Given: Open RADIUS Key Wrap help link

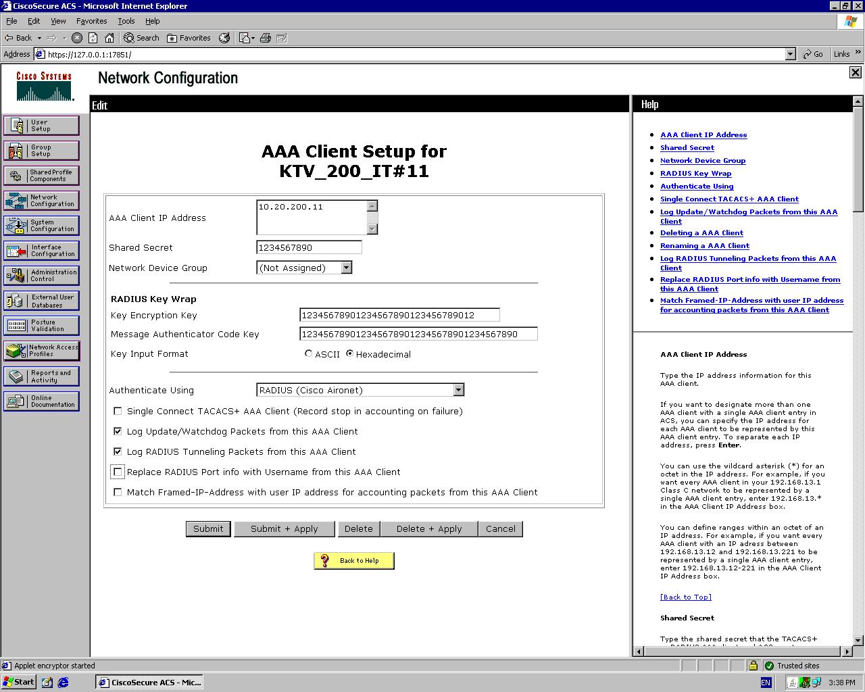Looking at the screenshot, I should point(695,173).
